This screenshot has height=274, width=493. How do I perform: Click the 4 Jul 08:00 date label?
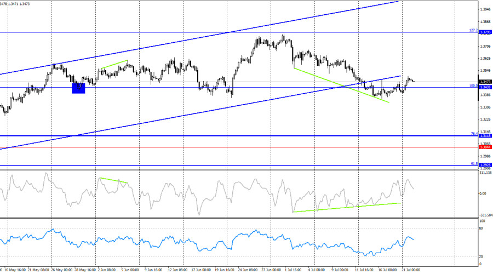coord(317,270)
